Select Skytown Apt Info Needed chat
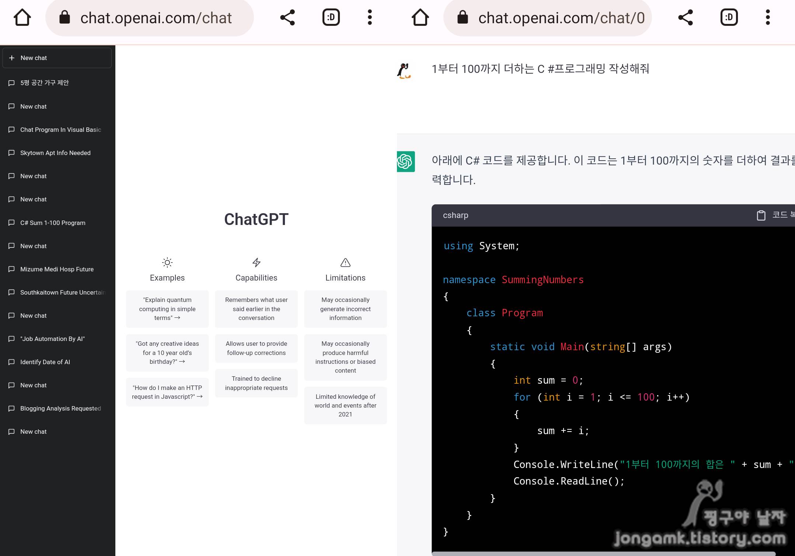The image size is (795, 556). click(55, 153)
